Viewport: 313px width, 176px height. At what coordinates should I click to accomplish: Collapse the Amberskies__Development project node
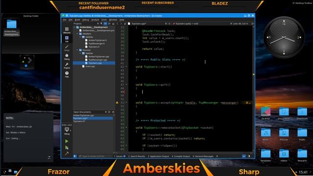coord(74,27)
